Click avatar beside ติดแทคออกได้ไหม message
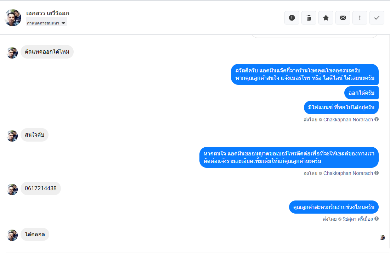The width and height of the screenshot is (390, 253). pos(12,53)
